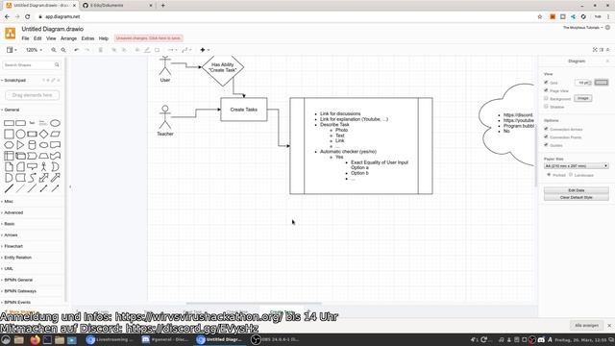This screenshot has width=615, height=346.
Task: Open the 120% zoom dropdown
Action: pos(34,50)
